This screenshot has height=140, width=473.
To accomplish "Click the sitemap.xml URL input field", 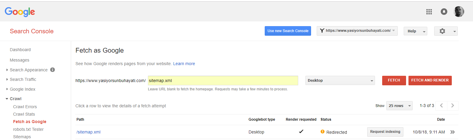I will 223,81.
